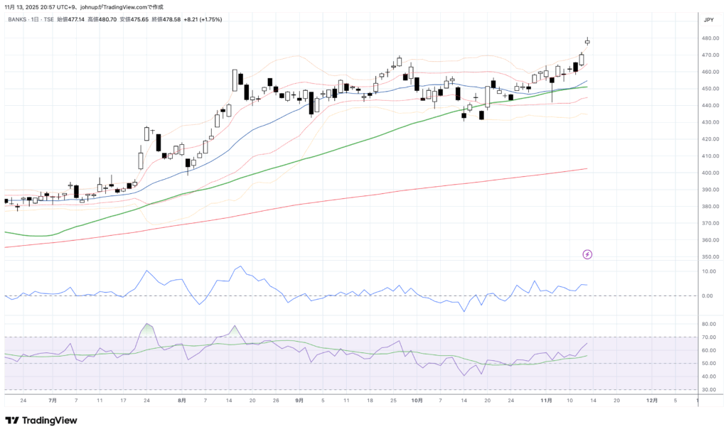Select the +8.21 (+1.75%) change value

tap(203, 20)
